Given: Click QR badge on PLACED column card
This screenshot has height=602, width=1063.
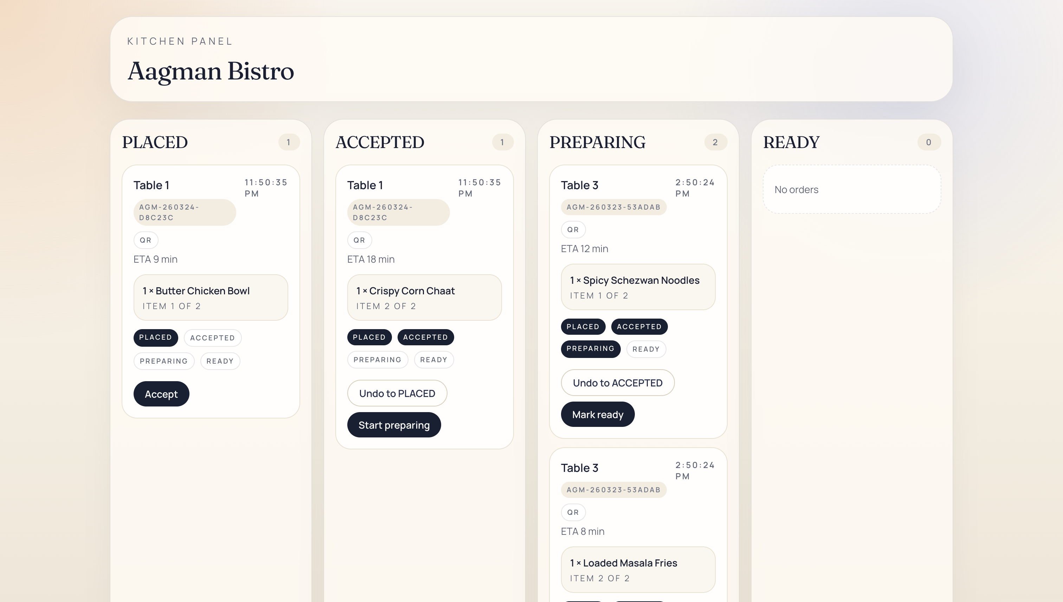Looking at the screenshot, I should tap(146, 240).
